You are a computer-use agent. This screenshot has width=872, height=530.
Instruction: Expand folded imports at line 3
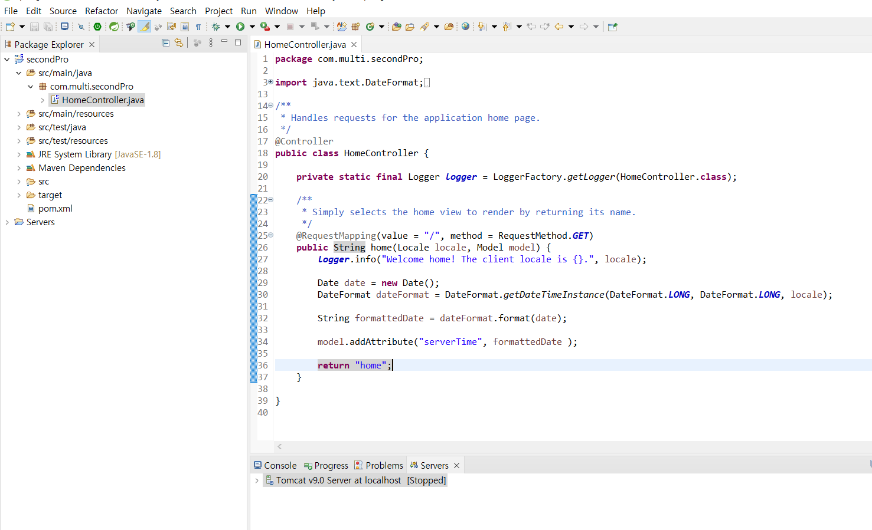tap(271, 82)
